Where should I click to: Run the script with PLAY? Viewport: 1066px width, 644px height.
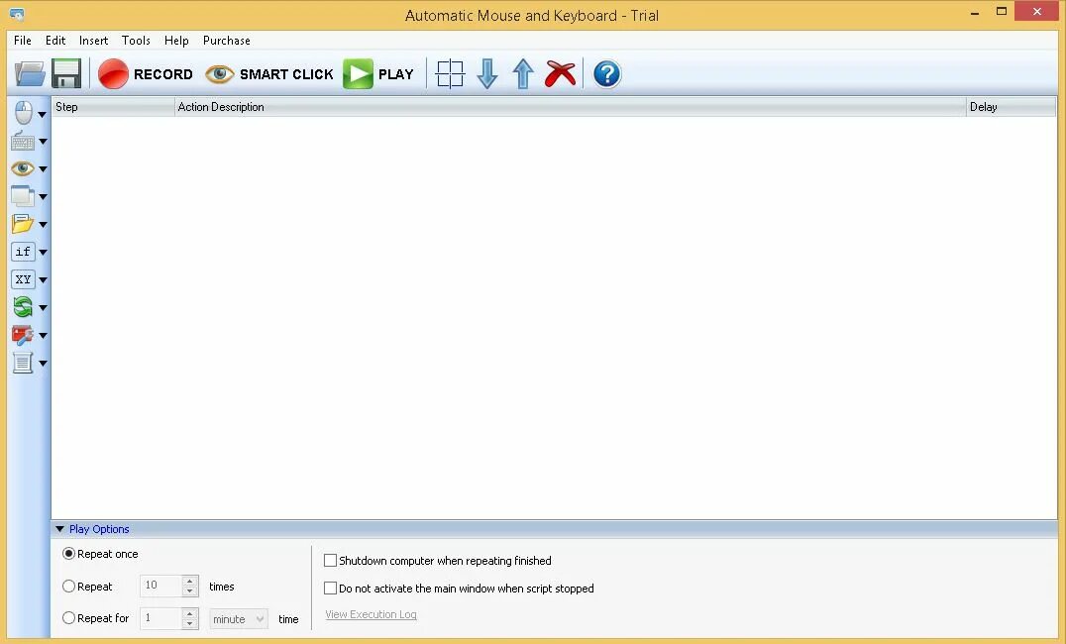[x=378, y=74]
